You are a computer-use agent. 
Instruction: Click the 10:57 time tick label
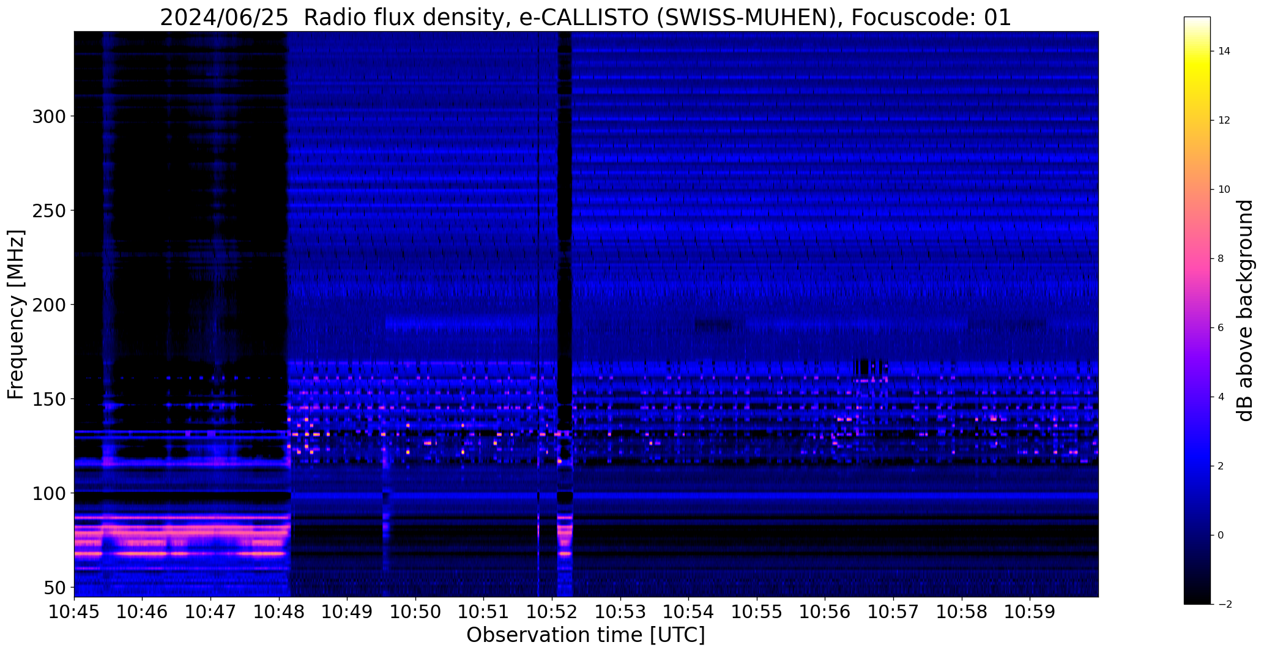point(893,611)
